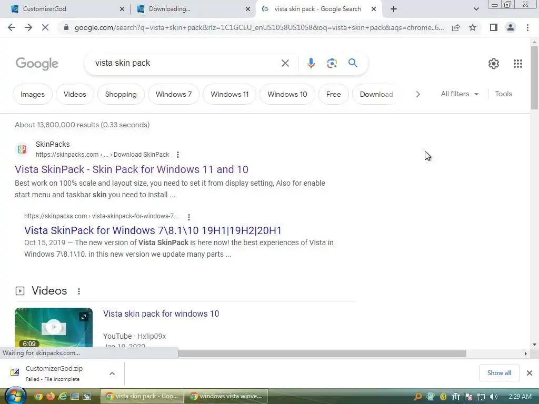Screen dimensions: 539x404
Task: Share this page from the address bar
Action: [x=456, y=27]
